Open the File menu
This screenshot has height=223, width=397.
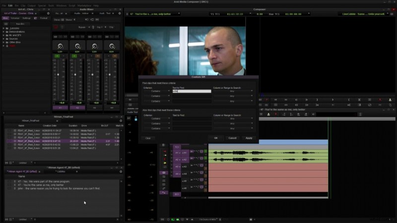[x=4, y=5]
